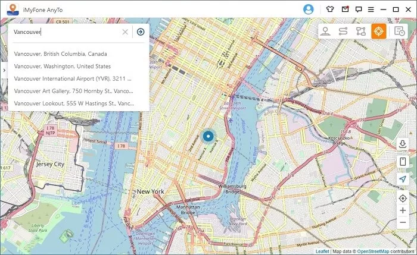Image resolution: width=417 pixels, height=255 pixels.
Task: Open the user account profile icon
Action: pyautogui.click(x=308, y=10)
